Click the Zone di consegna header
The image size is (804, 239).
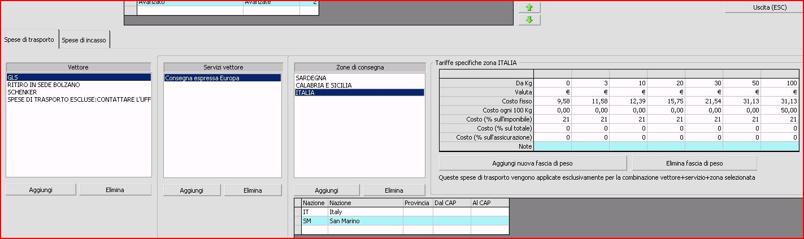point(359,67)
